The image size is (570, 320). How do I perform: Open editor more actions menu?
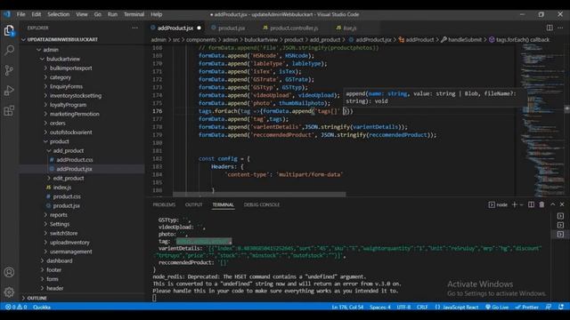pos(560,28)
